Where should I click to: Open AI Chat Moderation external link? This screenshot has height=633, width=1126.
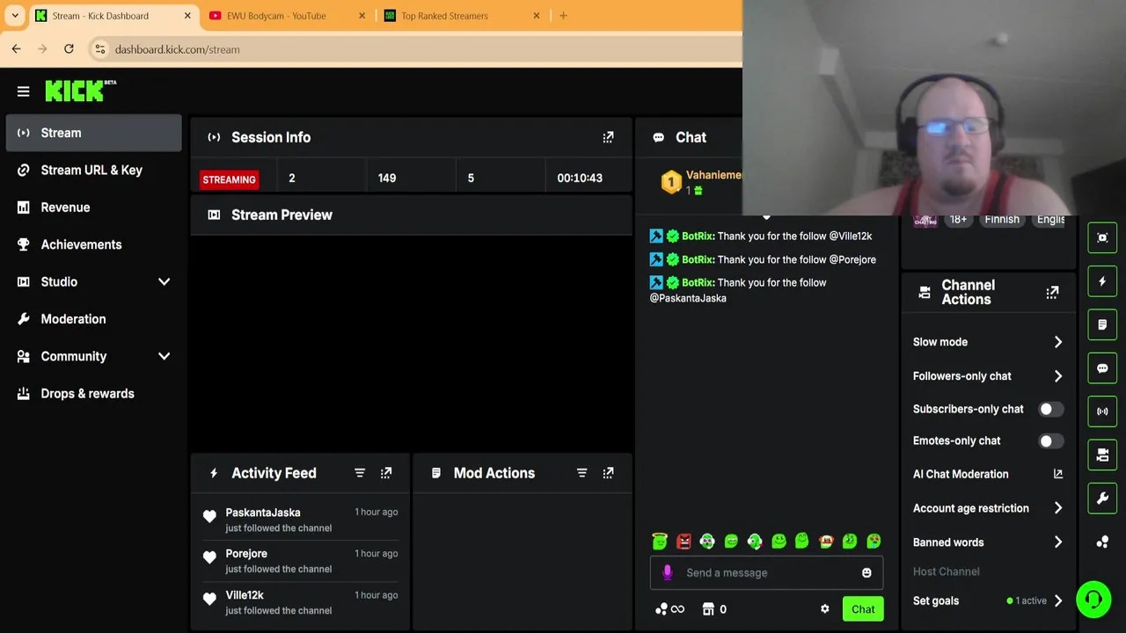tap(1058, 474)
